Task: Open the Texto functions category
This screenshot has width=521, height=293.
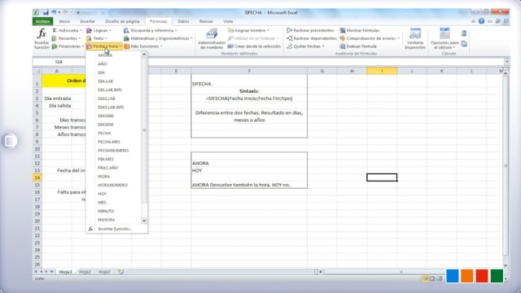Action: tap(97, 38)
